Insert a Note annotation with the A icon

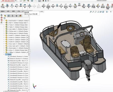(57, 5)
